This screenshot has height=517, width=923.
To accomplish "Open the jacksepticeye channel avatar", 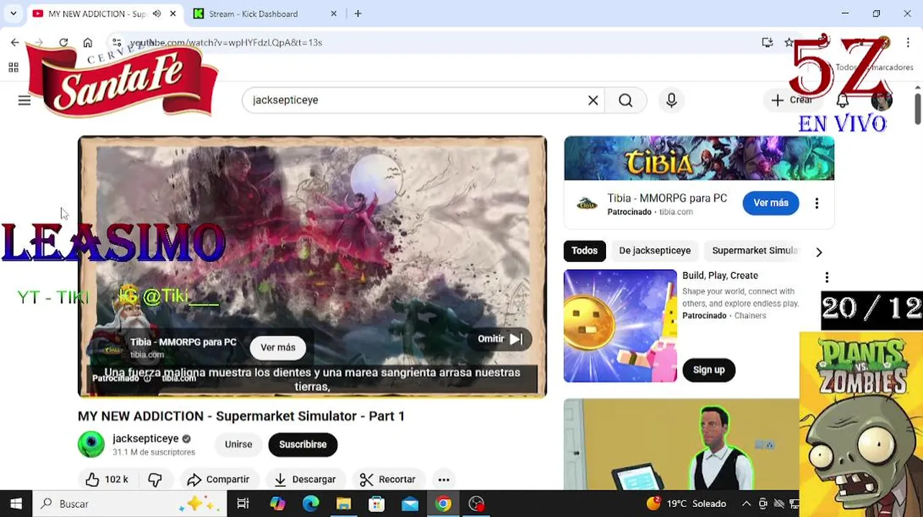I will pyautogui.click(x=91, y=444).
